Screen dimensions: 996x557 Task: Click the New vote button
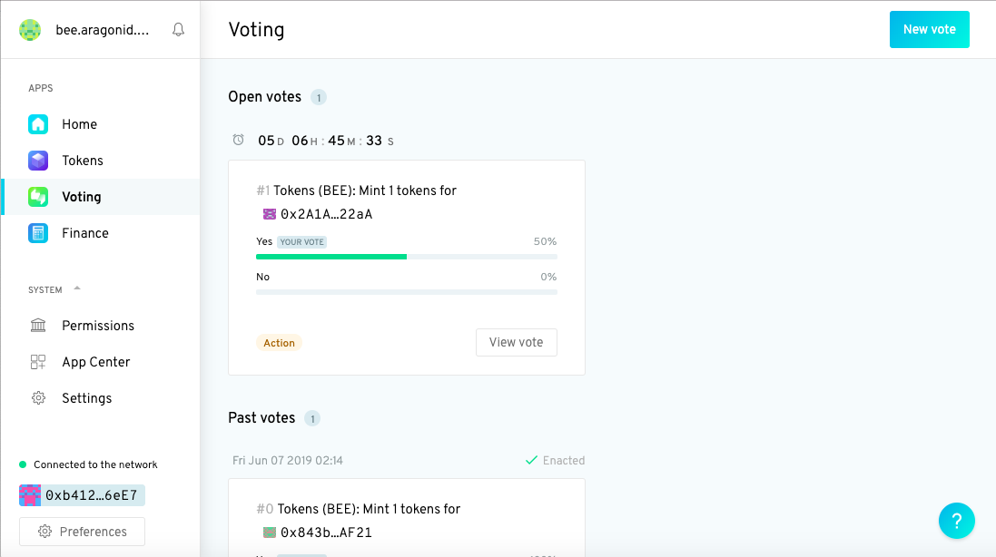coord(930,29)
